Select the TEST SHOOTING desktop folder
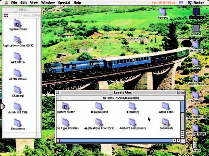The width and height of the screenshot is (209, 156). 196,113
